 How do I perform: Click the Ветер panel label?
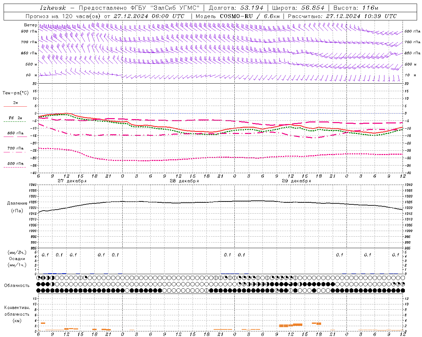click(x=30, y=25)
